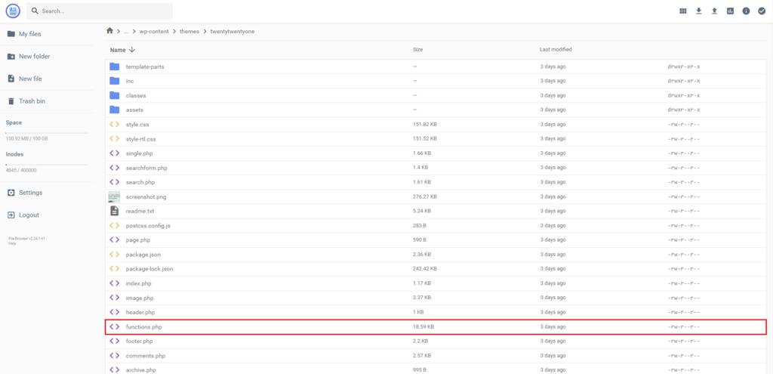The width and height of the screenshot is (773, 374).
Task: Click the index.php code icon
Action: point(115,283)
